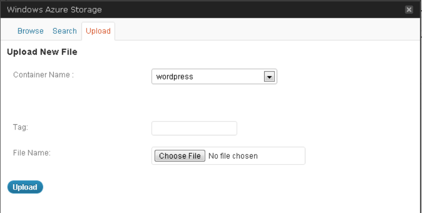Focus the Tag text field
The height and width of the screenshot is (213, 422).
[x=194, y=128]
